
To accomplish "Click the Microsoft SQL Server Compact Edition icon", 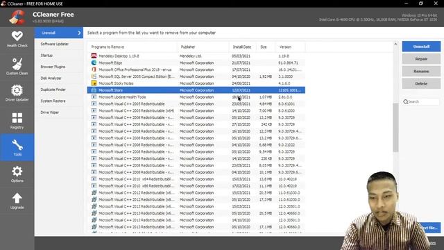I will tap(94, 76).
